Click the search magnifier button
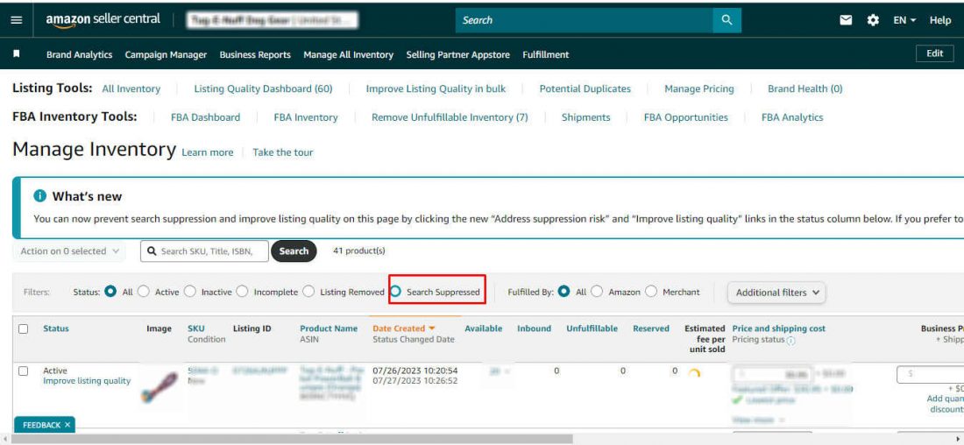The width and height of the screenshot is (964, 445). (726, 20)
